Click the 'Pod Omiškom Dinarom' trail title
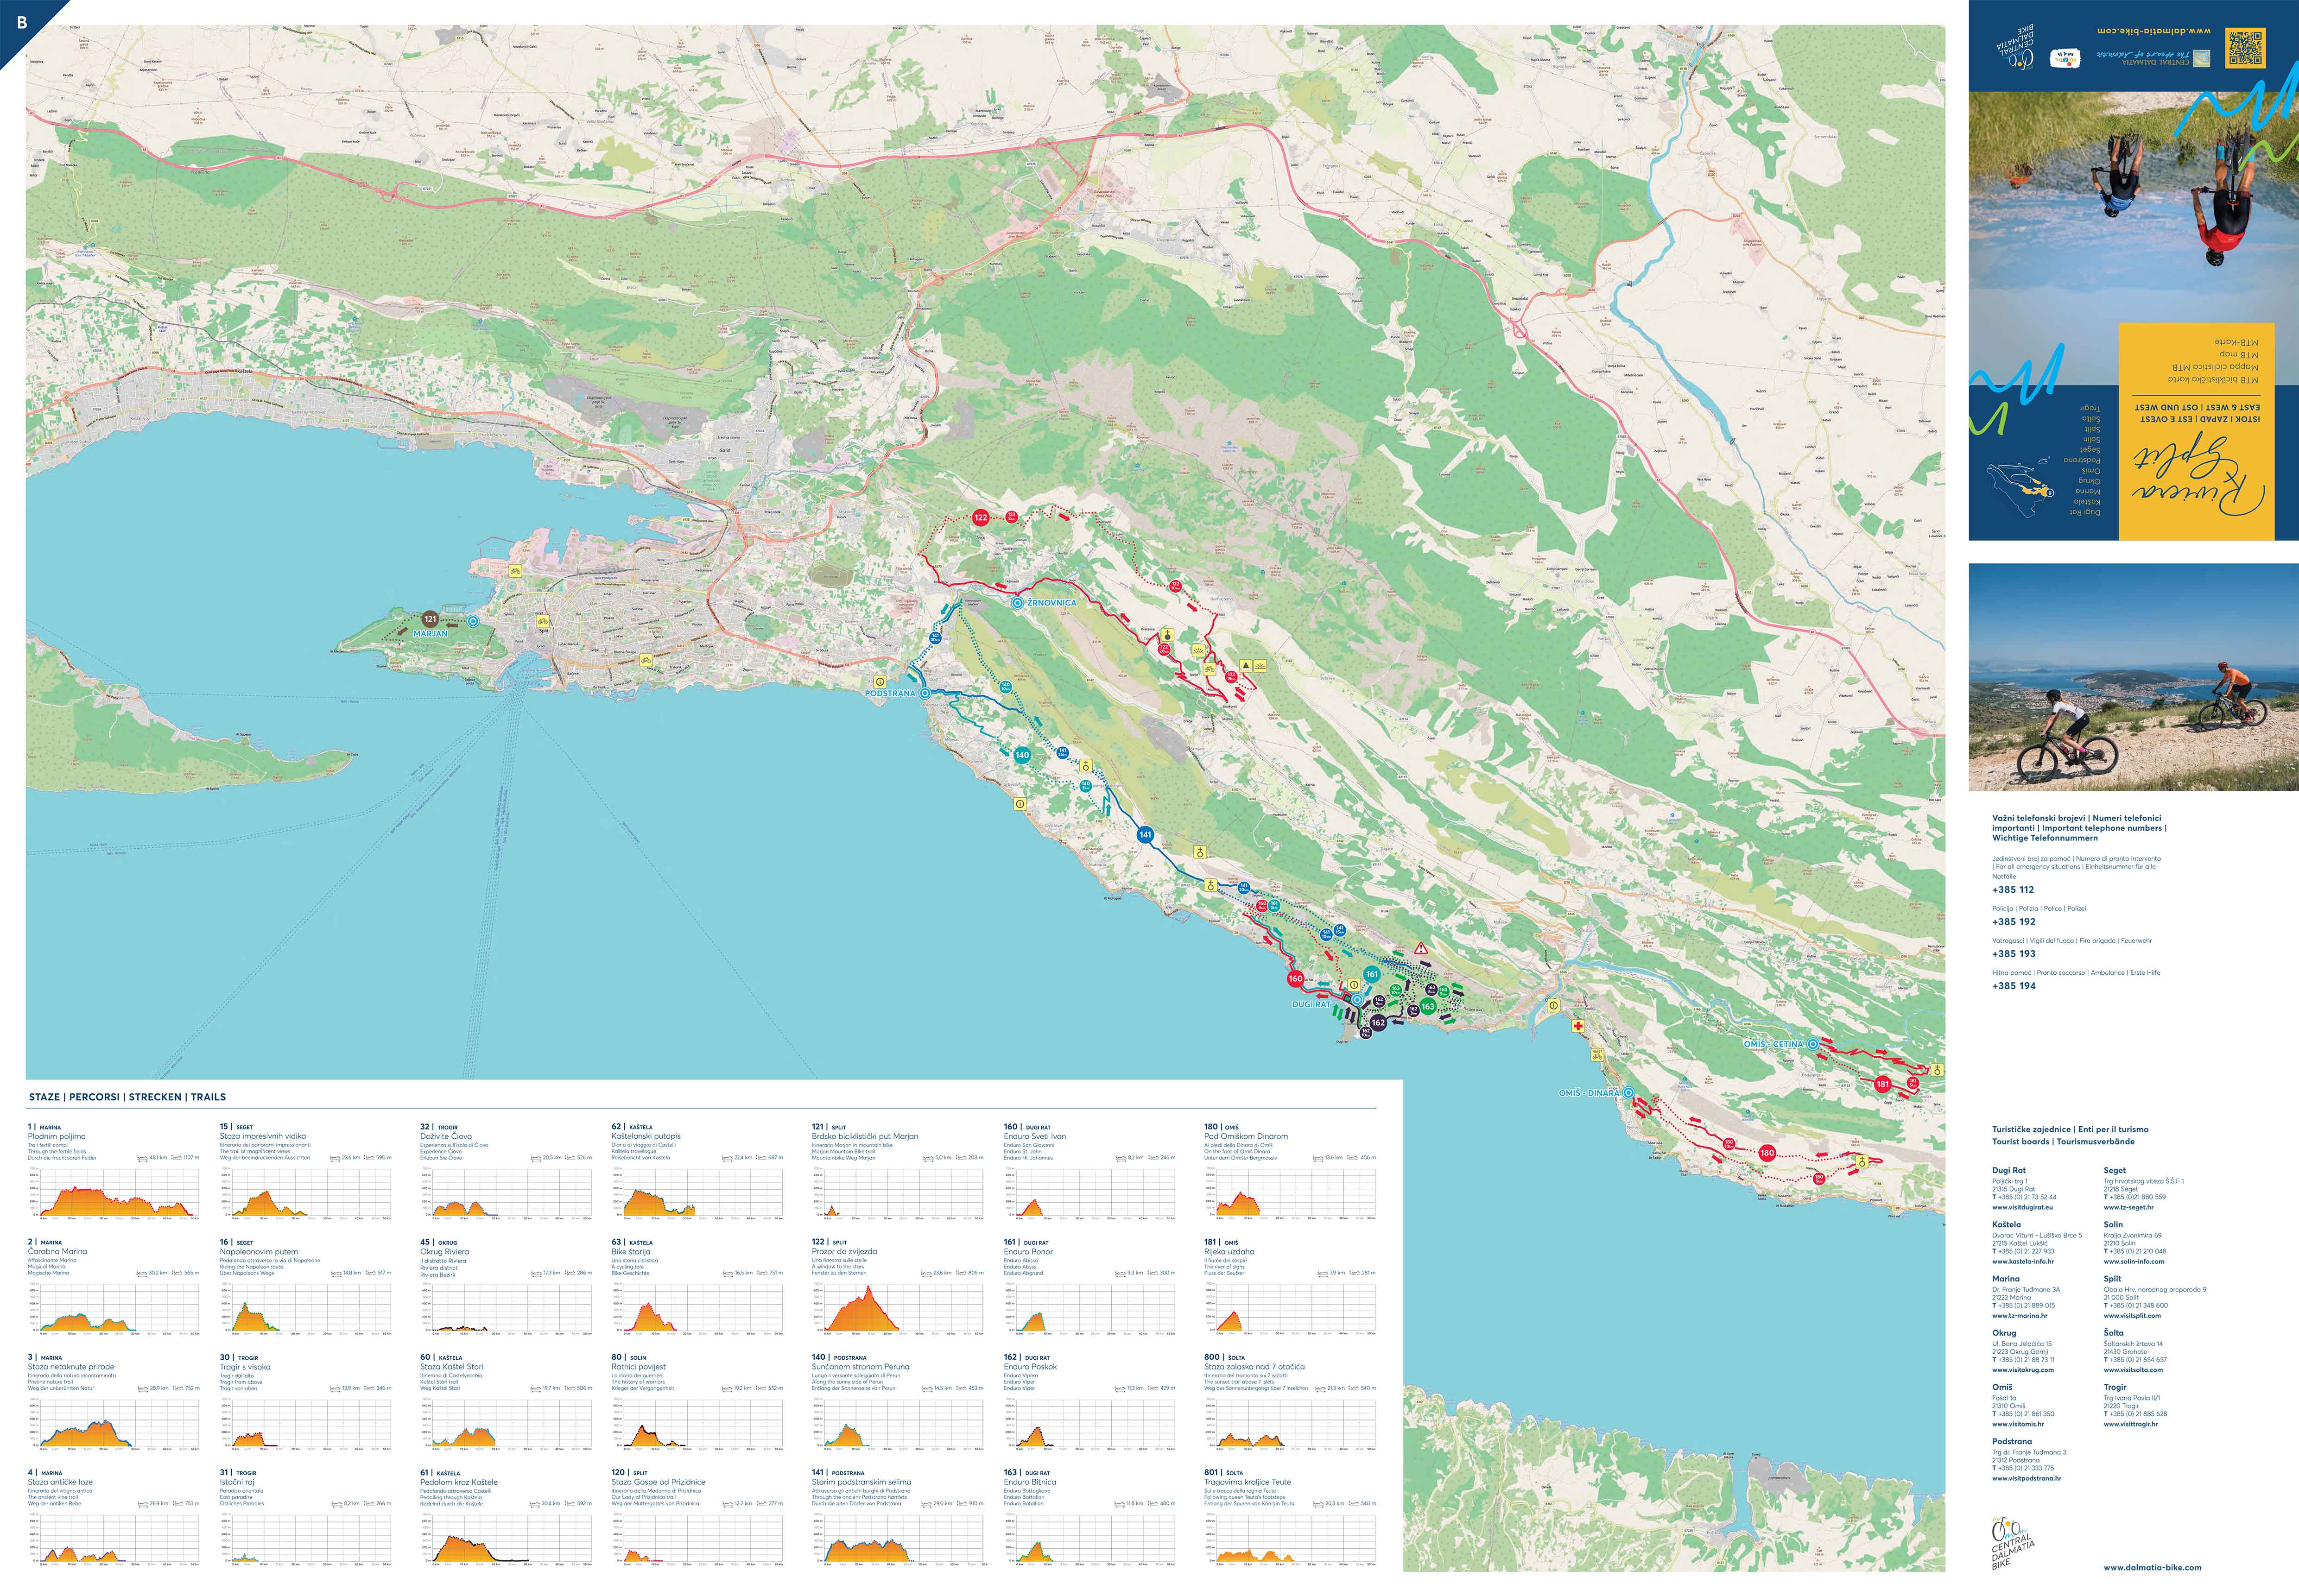2299x1596 pixels. coord(1246,1136)
